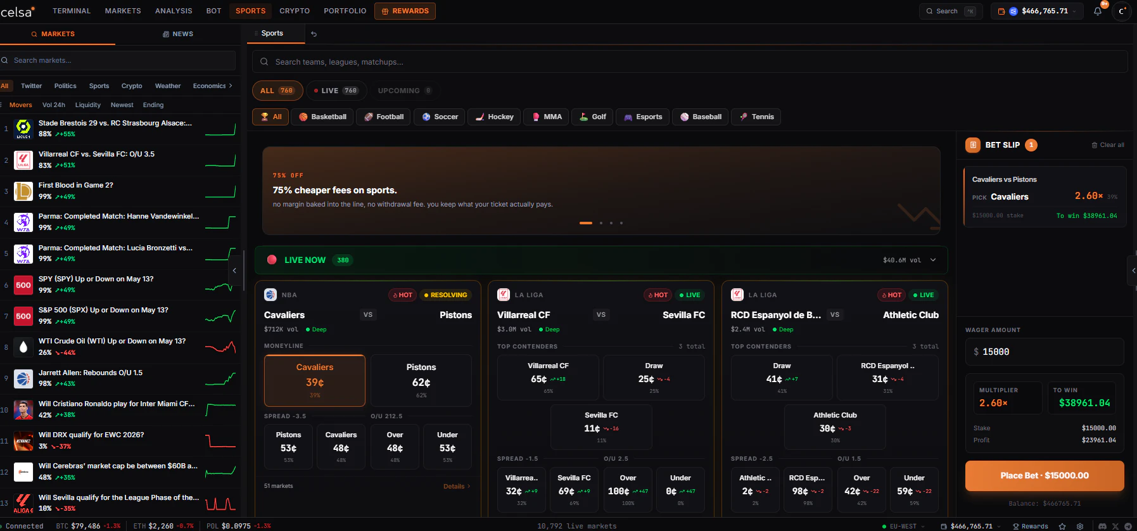Click the Will DRX qualify EWC icon

[x=23, y=440]
